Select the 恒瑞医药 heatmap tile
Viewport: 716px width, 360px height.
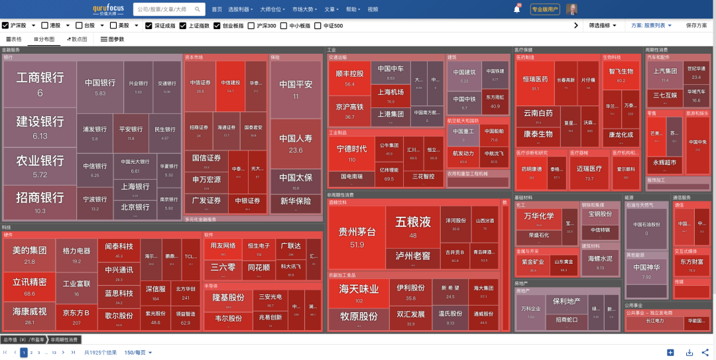pos(535,83)
